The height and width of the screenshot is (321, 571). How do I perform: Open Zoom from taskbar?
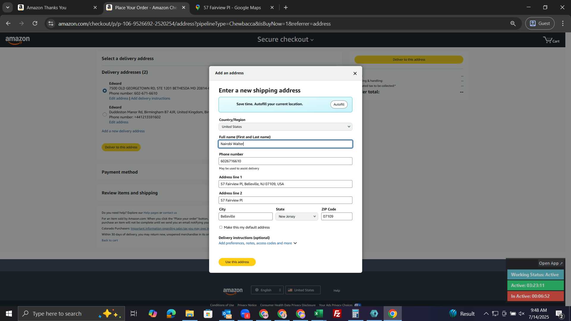click(245, 314)
